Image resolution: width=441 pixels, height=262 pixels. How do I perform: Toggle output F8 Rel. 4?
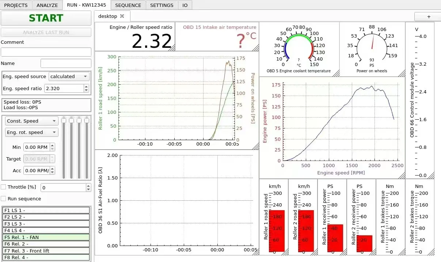click(x=46, y=258)
